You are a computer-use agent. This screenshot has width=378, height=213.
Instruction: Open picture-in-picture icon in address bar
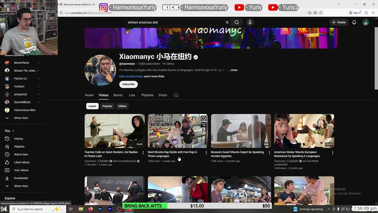click(x=309, y=13)
